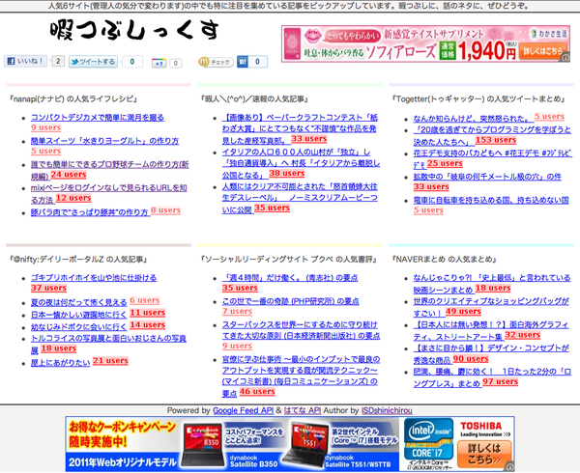Open 豚バラ肉で"さっぱり豚丼"の作り方 link
The height and width of the screenshot is (473, 580).
pos(90,212)
